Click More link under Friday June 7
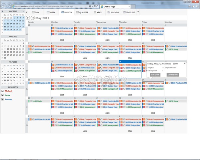 pos(153,131)
